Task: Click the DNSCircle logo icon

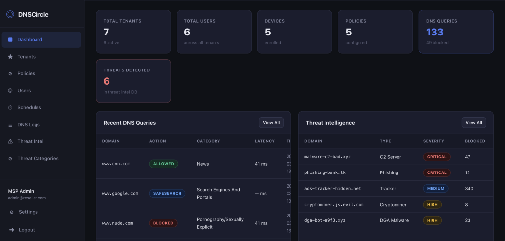Action: (x=10, y=14)
